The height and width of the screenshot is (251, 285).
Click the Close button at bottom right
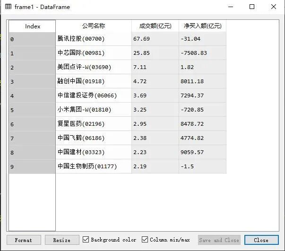(261, 240)
